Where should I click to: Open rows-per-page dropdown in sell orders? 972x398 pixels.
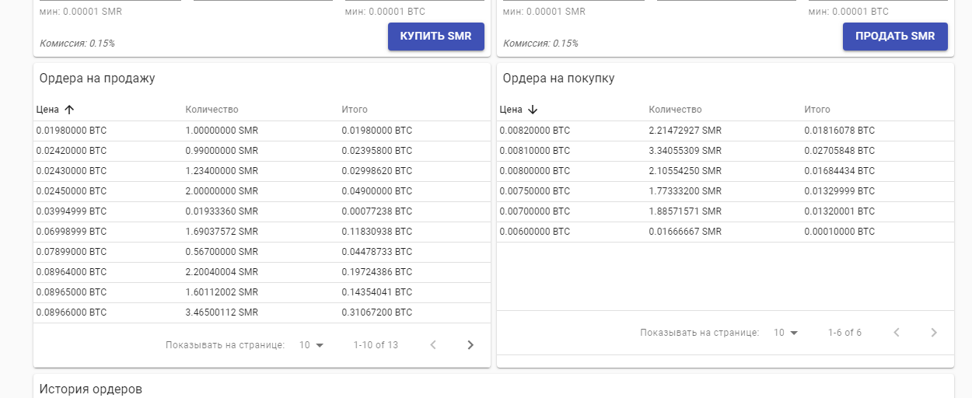[x=311, y=344]
